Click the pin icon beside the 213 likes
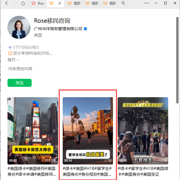This screenshot has width=180, height=180. coord(55,161)
